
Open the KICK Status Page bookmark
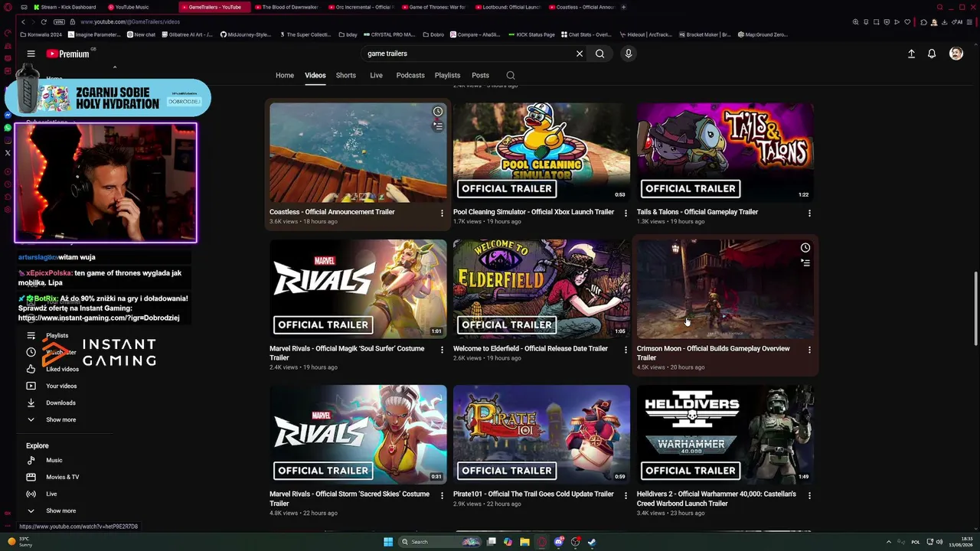point(531,34)
